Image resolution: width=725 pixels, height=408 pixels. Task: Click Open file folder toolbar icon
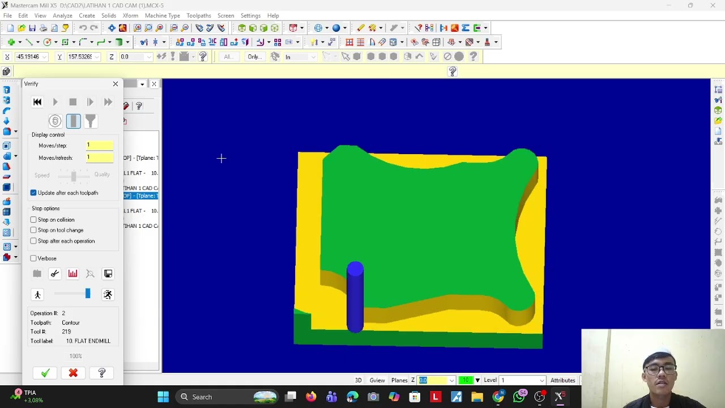tap(22, 28)
